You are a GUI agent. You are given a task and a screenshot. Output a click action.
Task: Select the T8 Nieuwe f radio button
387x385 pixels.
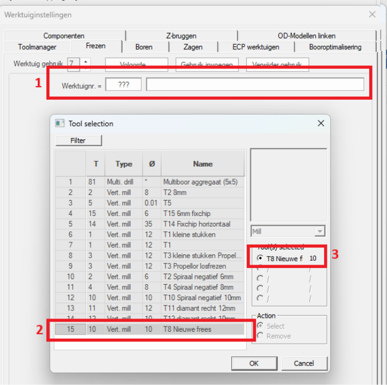(260, 258)
